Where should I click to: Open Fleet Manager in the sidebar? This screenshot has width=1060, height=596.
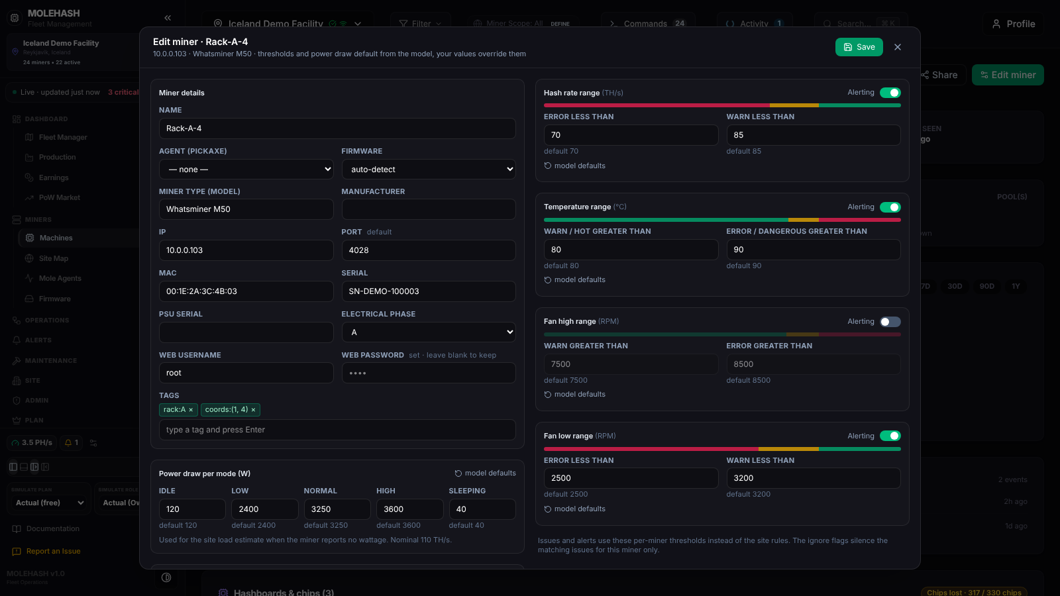63,137
